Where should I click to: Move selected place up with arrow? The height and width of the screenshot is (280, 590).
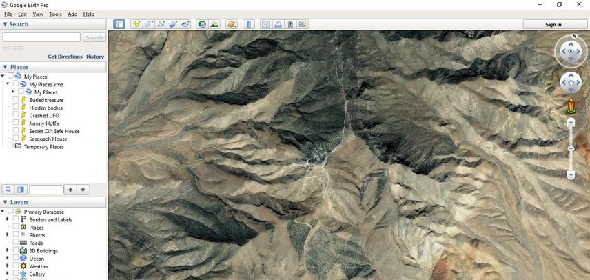click(x=70, y=190)
